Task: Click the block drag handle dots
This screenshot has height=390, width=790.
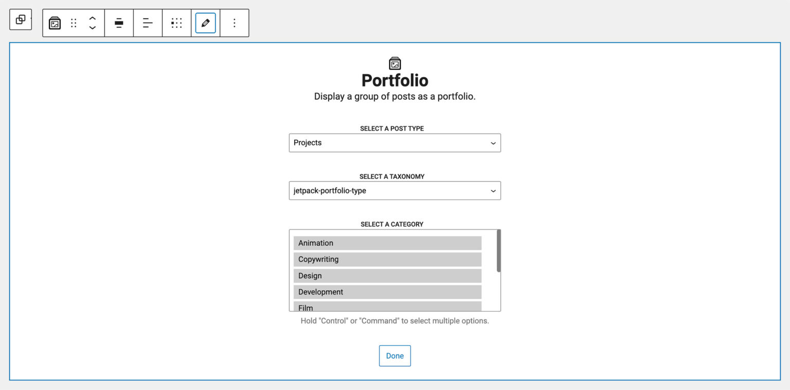Action: [74, 23]
